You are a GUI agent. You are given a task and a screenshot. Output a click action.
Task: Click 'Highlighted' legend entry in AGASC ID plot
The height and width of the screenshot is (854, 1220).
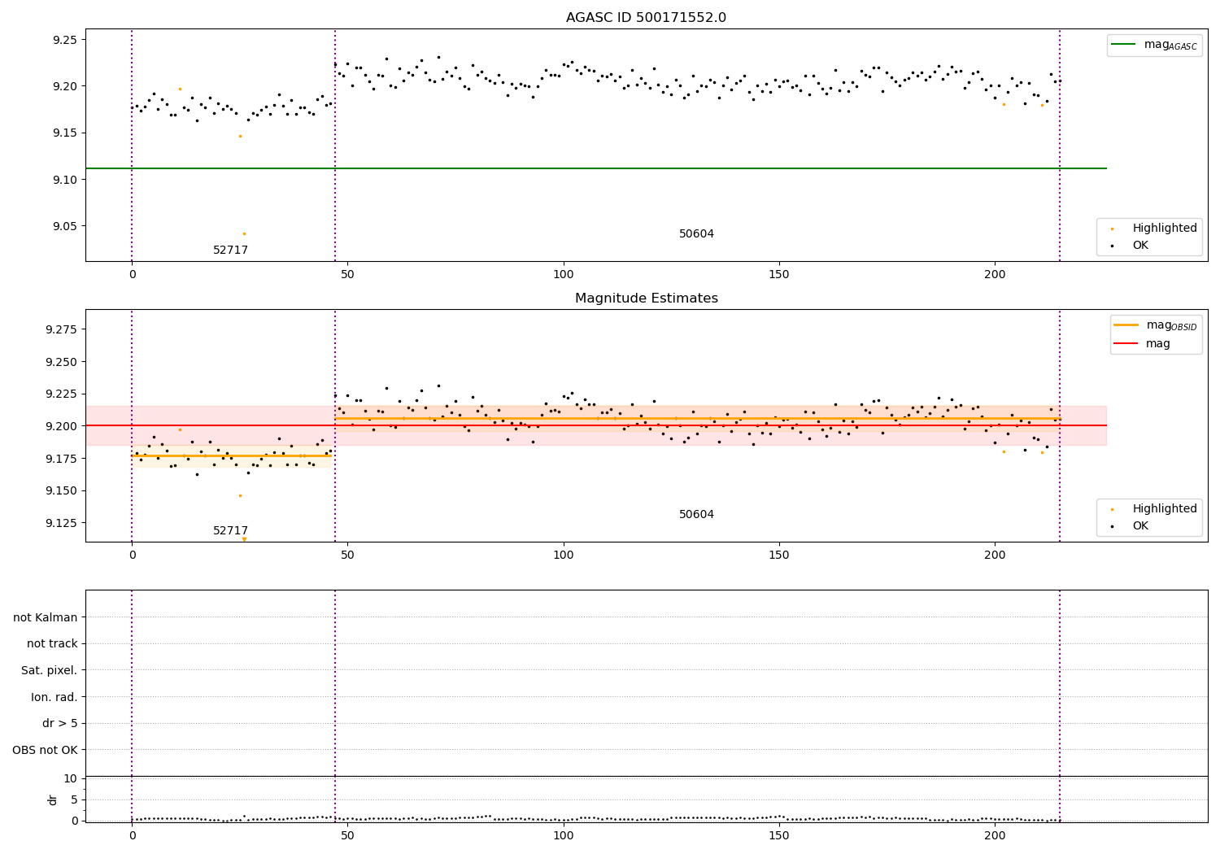1165,229
